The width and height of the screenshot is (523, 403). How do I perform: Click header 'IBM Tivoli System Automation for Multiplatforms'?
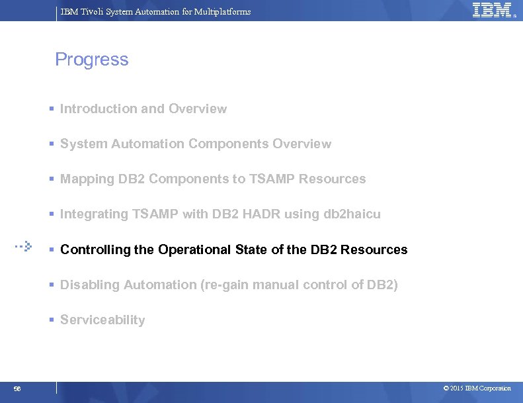[x=155, y=12]
